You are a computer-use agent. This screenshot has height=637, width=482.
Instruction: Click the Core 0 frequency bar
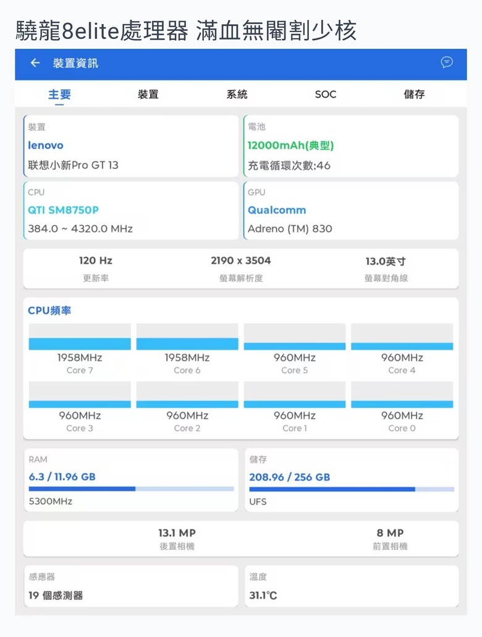pyautogui.click(x=402, y=394)
